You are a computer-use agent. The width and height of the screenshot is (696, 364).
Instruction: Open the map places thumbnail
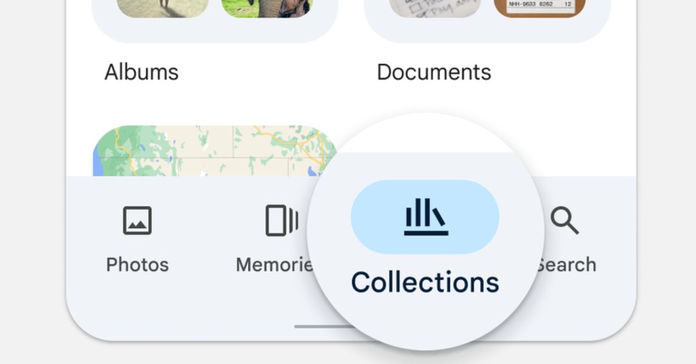coord(215,151)
